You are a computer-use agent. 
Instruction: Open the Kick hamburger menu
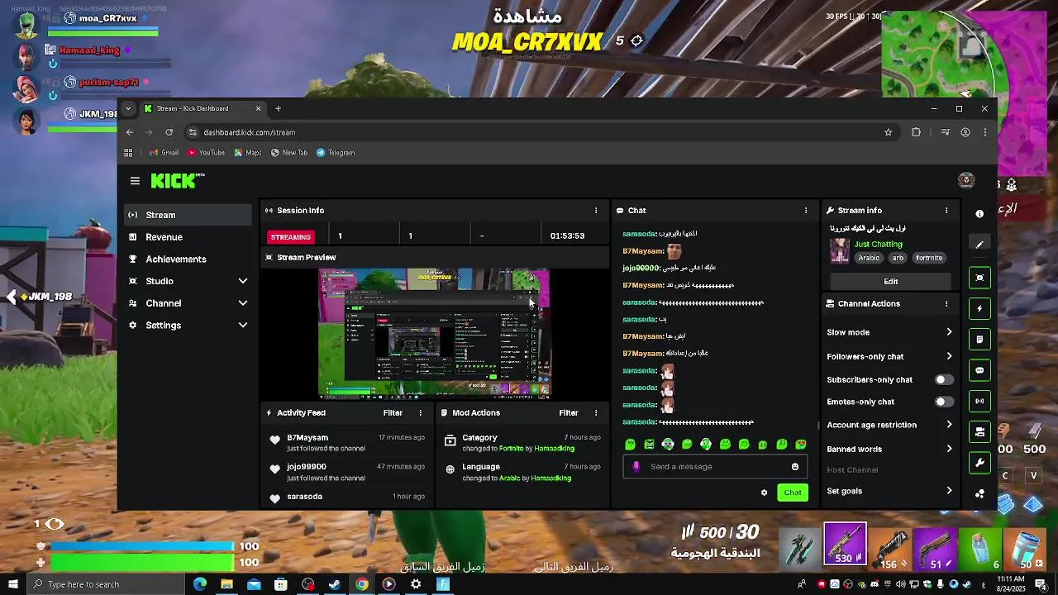[135, 180]
